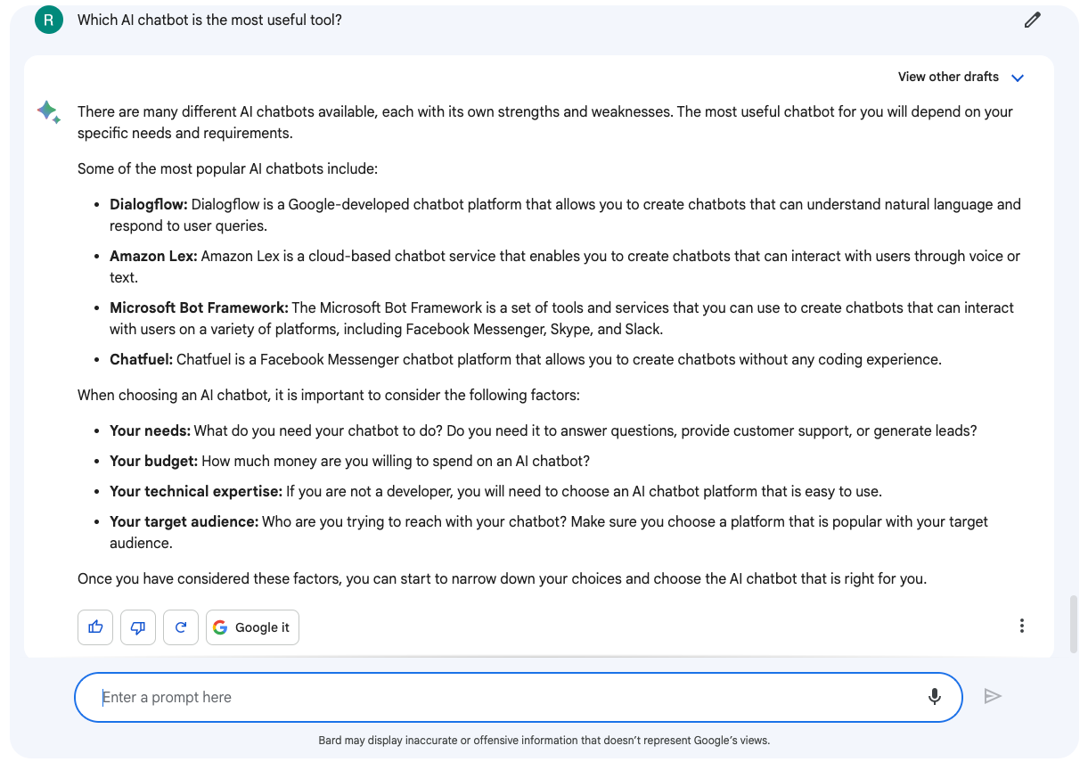Give the response a thumbs down
The width and height of the screenshot is (1088, 770).
coord(138,627)
